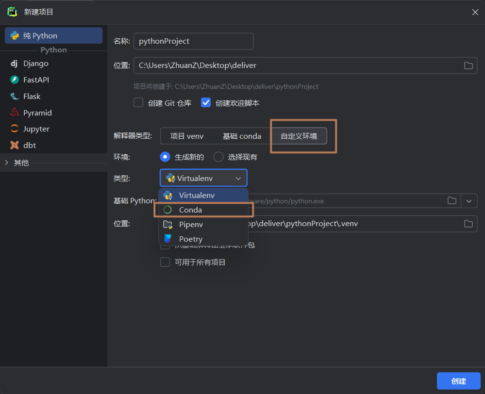Select the 选择现有 radio button
This screenshot has width=485, height=394.
[x=218, y=157]
